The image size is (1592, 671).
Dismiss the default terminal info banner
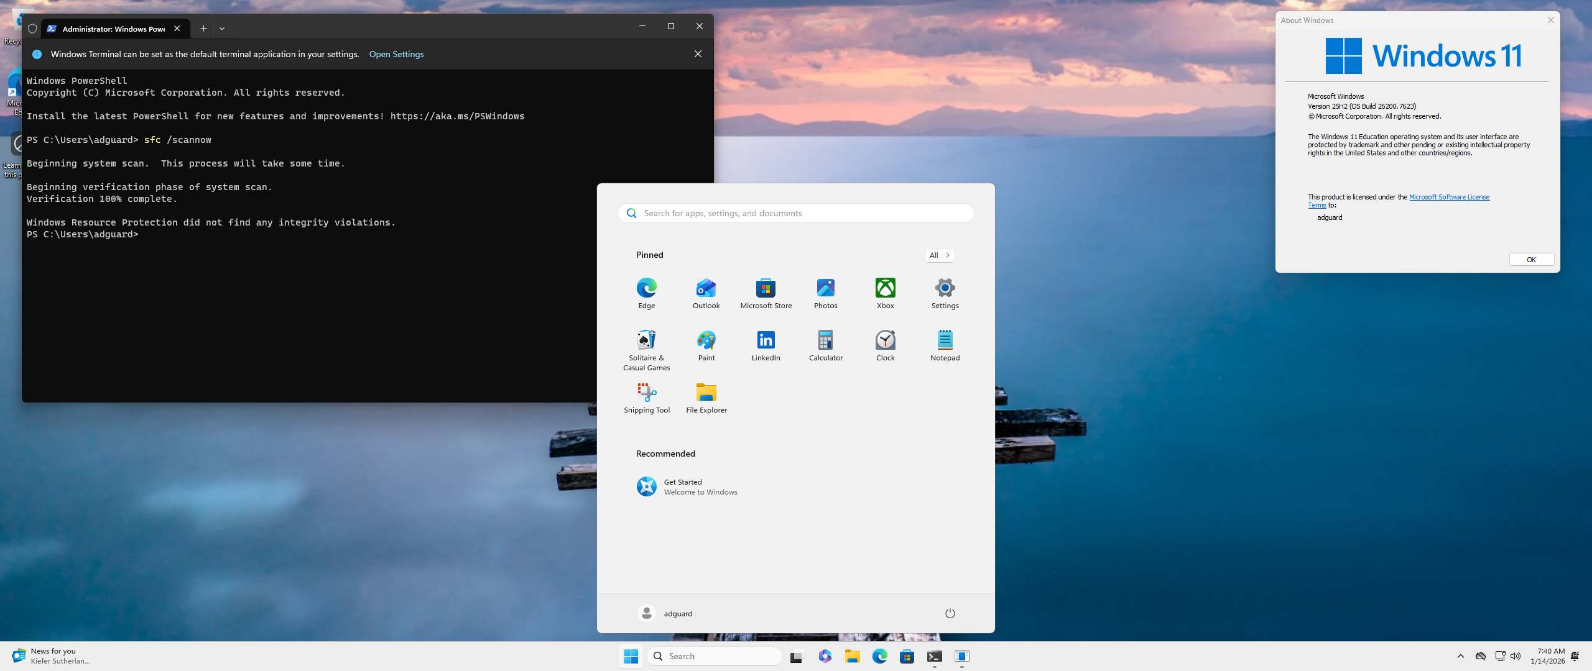698,54
